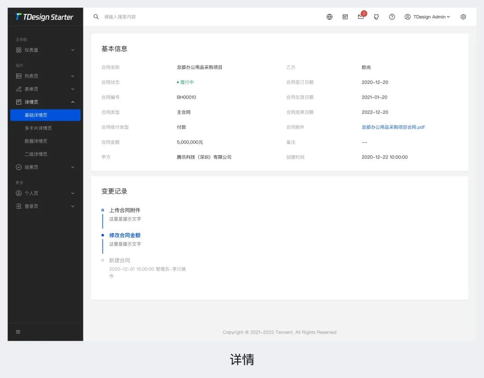Open the help question-mark icon
Image resolution: width=484 pixels, height=378 pixels.
click(392, 17)
